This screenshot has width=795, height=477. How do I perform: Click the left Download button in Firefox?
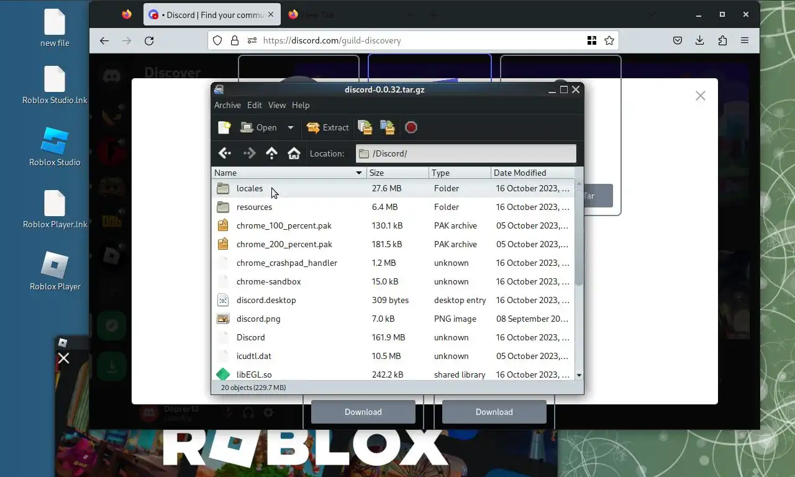click(363, 412)
